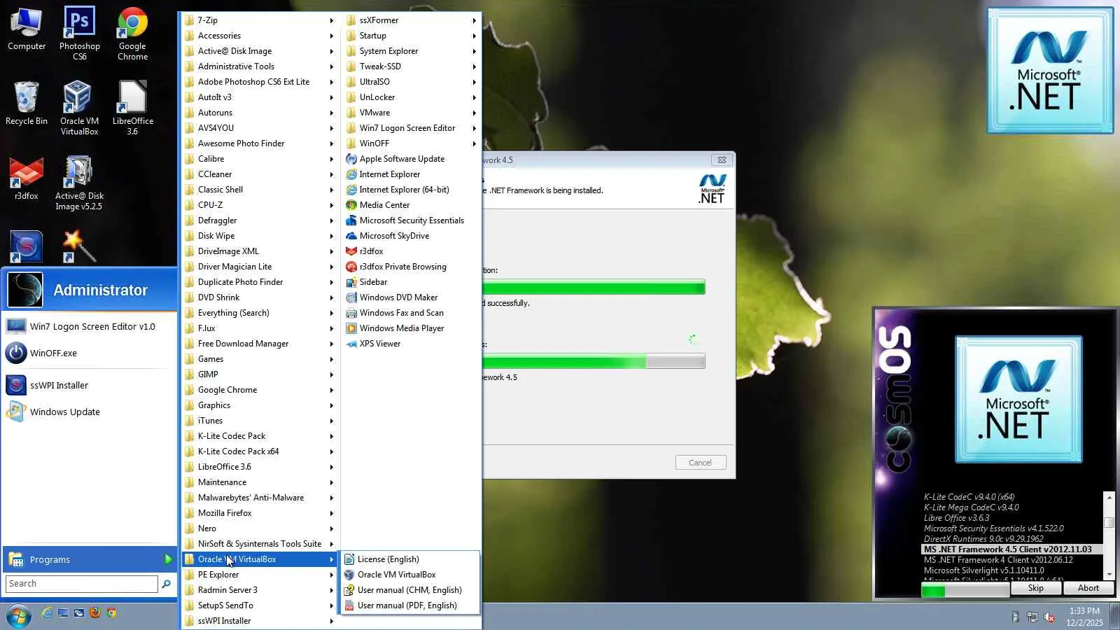Viewport: 1120px width, 630px height.
Task: Cancel the .NET Framework 4.5 installation
Action: 700,463
